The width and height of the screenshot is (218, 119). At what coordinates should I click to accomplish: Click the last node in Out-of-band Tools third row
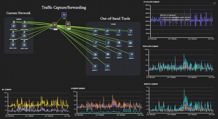coord(131,54)
